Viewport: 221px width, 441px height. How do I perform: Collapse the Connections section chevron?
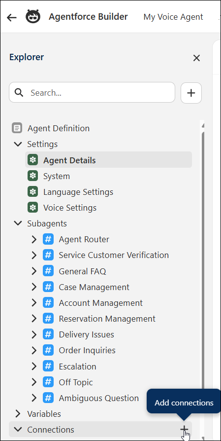(x=18, y=430)
